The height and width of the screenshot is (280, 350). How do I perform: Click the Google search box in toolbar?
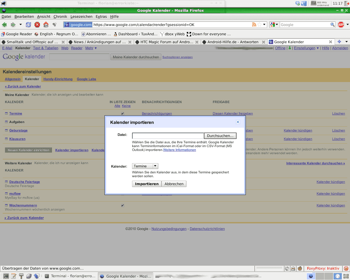(304, 25)
